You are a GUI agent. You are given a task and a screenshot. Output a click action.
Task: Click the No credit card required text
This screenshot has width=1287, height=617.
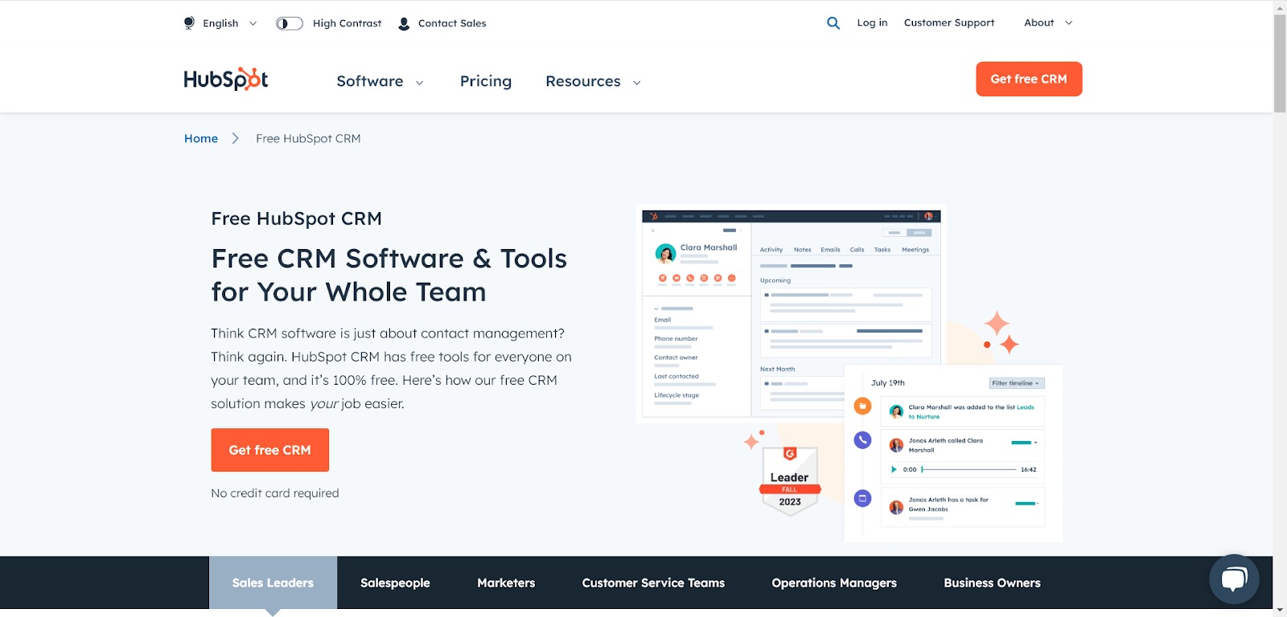[x=275, y=493]
